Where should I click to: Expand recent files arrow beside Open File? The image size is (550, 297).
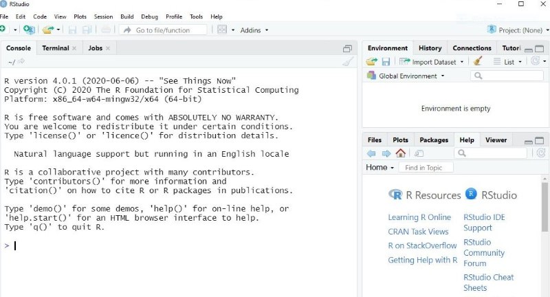(58, 30)
